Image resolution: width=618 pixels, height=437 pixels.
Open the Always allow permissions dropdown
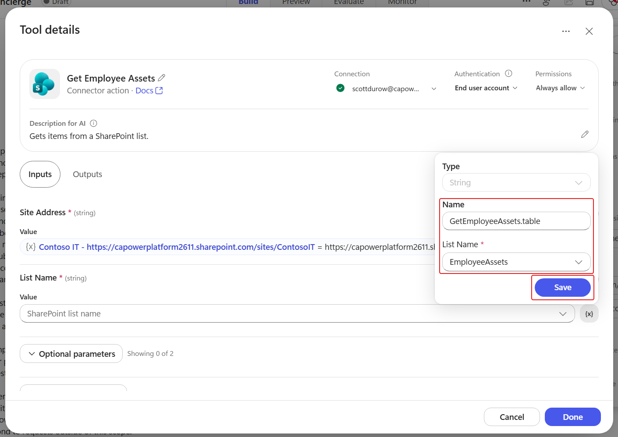coord(560,88)
